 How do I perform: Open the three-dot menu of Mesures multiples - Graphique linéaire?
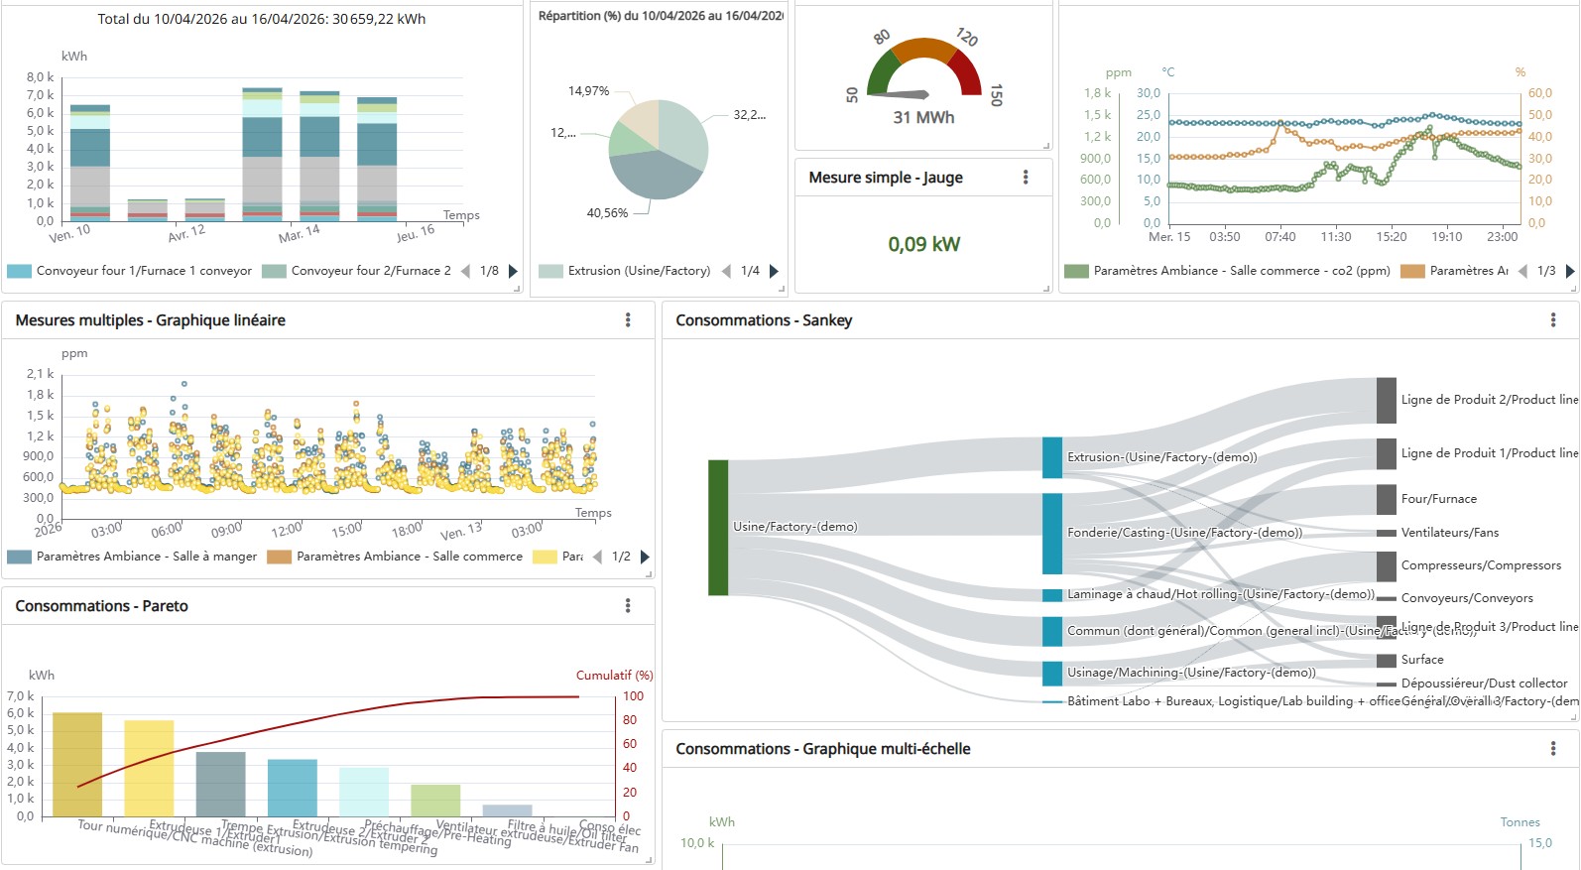[628, 320]
